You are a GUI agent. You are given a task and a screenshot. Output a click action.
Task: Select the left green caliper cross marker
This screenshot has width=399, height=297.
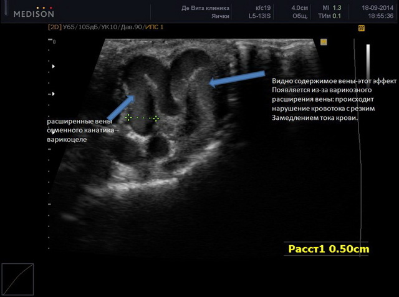pyautogui.click(x=128, y=117)
